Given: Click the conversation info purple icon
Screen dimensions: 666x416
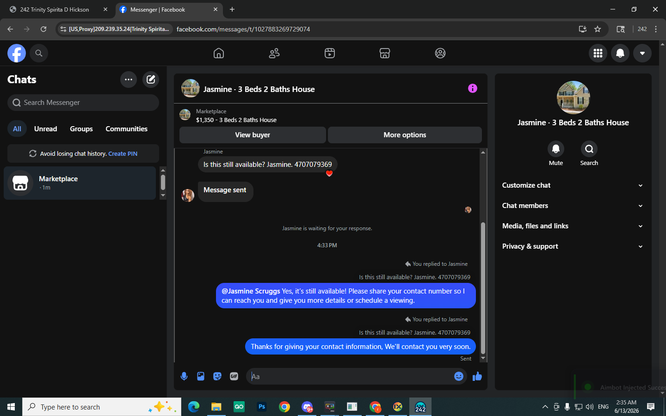Looking at the screenshot, I should pos(472,88).
